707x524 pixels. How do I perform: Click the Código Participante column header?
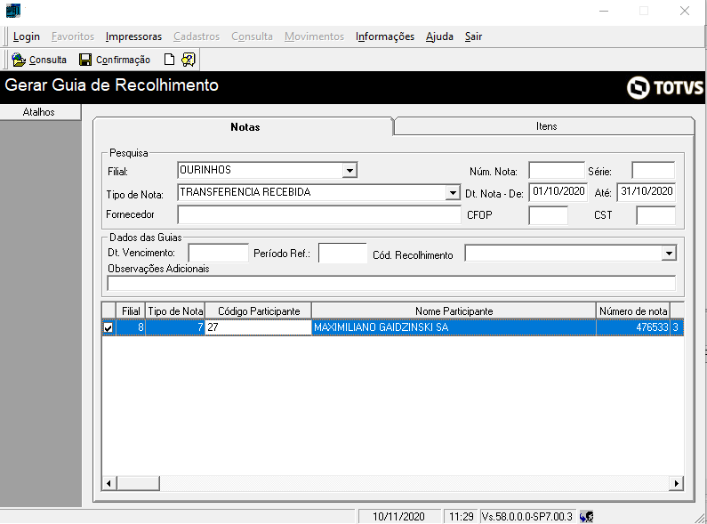[259, 310]
